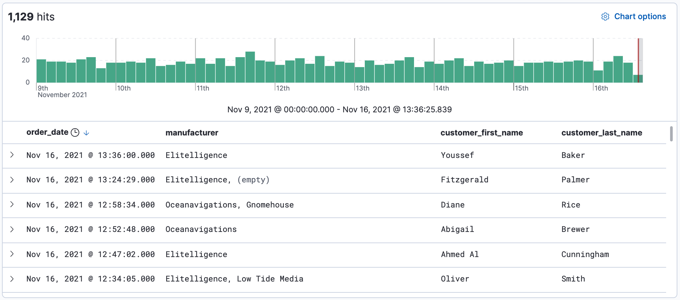
Task: Click the Chart options gear icon
Action: click(x=605, y=17)
